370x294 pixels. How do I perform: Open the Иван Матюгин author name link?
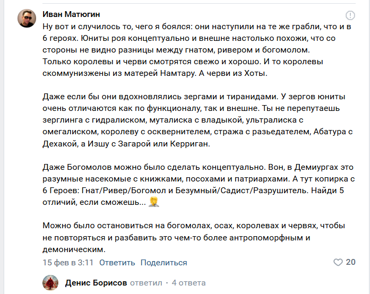tap(71, 14)
